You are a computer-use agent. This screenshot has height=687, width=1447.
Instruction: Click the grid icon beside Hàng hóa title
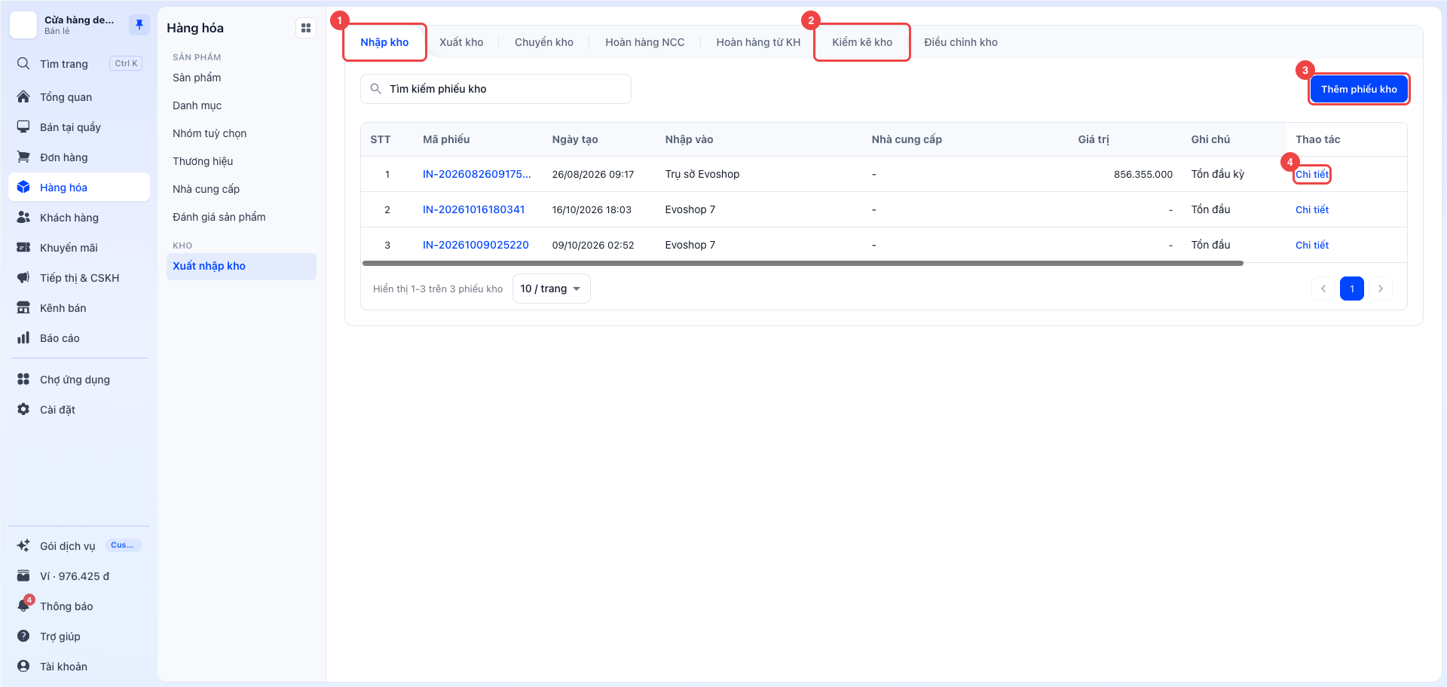coord(306,28)
